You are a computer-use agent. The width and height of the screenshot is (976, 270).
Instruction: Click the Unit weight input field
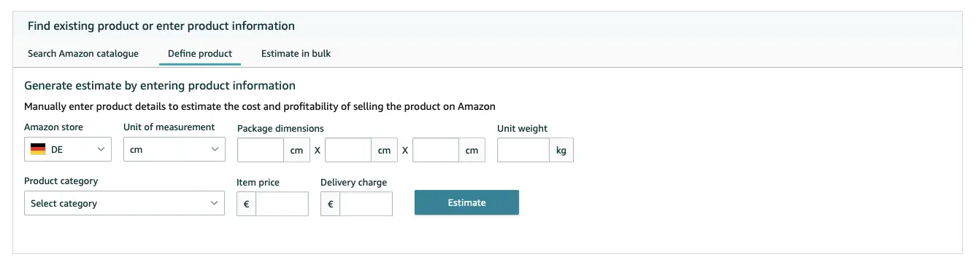tap(523, 150)
